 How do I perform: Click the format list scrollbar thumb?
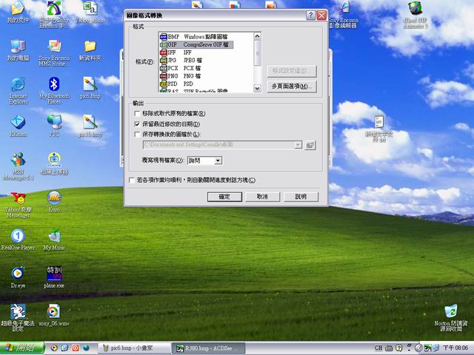tap(257, 53)
